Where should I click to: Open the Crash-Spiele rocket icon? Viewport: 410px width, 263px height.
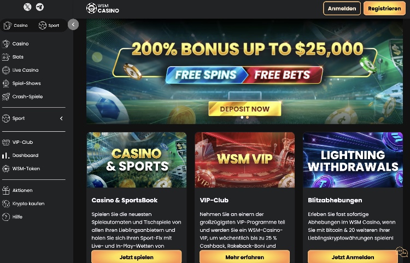[x=6, y=96]
